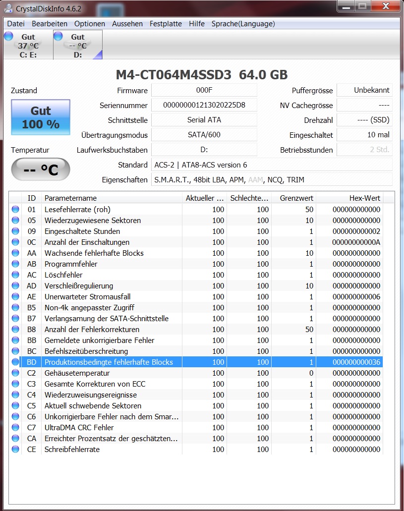Screen dimensions: 404x511
Task: Click the model heading M4-CT064M4SSD3 64.0 GB
Action: [202, 75]
